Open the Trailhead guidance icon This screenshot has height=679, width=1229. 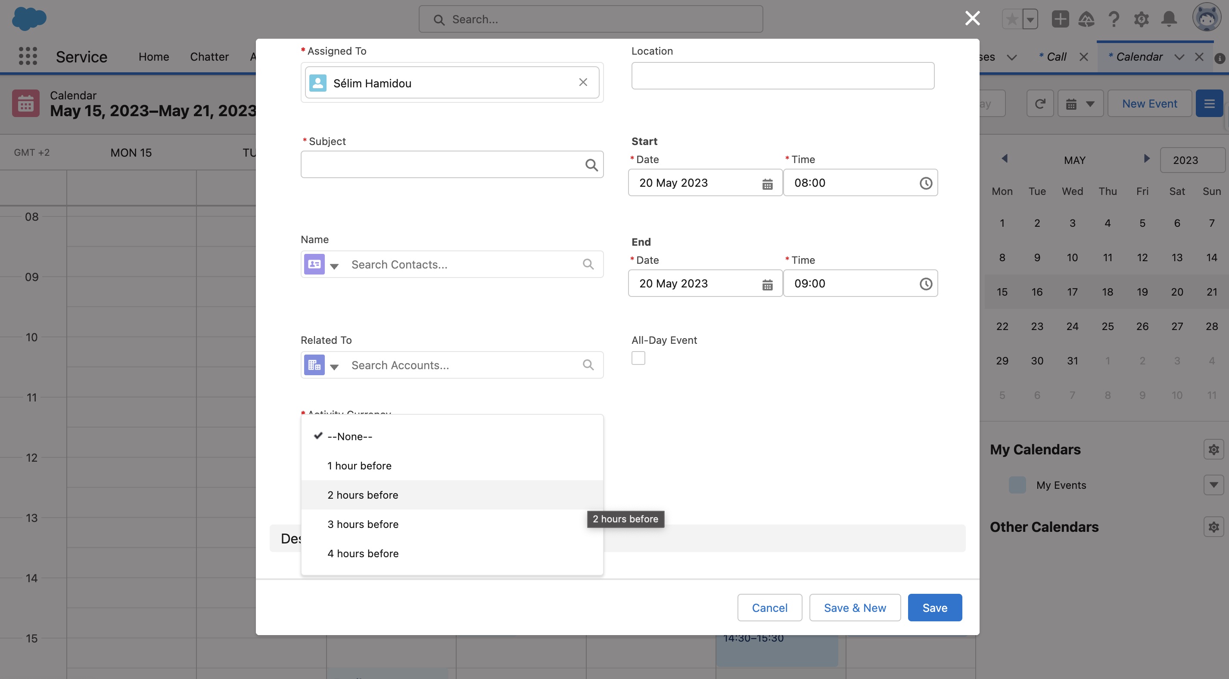pos(1086,19)
